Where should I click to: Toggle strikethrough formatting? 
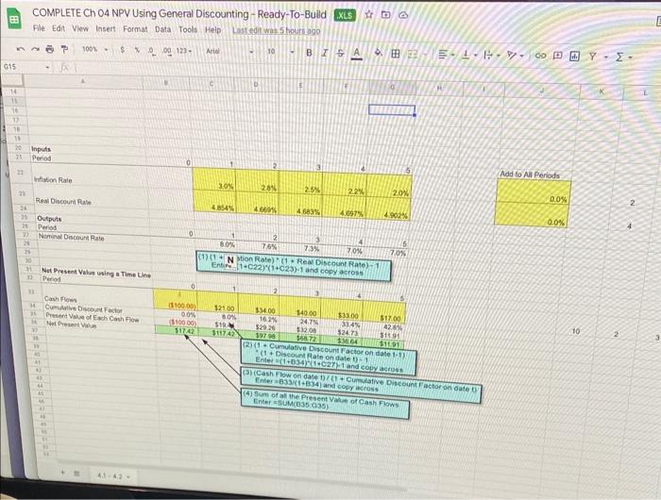pos(340,53)
